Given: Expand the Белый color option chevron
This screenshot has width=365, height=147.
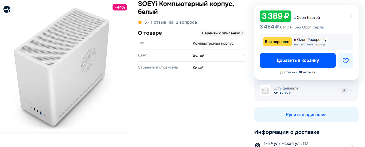Looking at the screenshot, I should click(x=243, y=55).
